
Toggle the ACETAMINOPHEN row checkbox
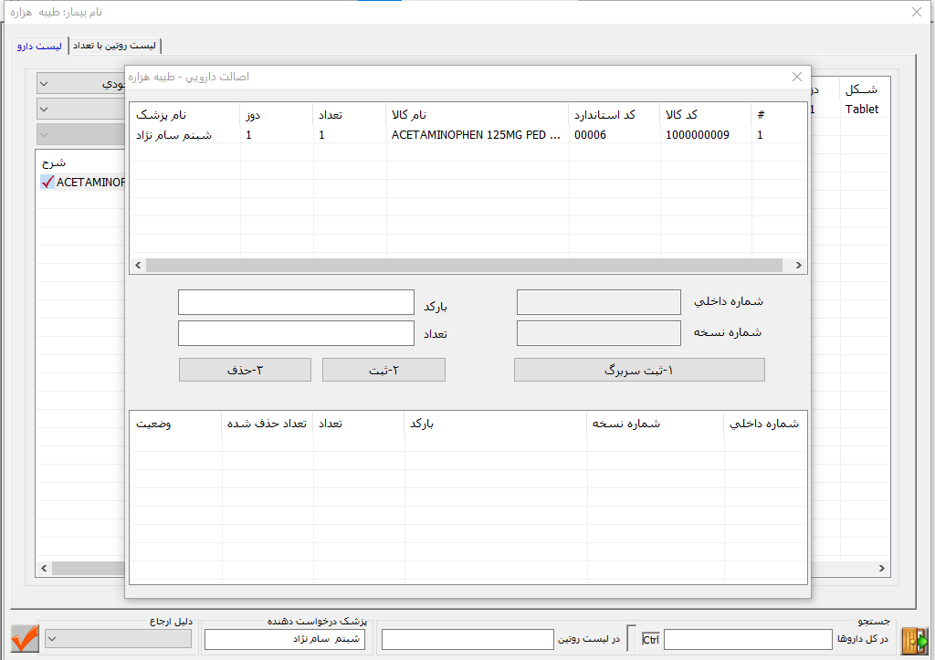[x=48, y=183]
